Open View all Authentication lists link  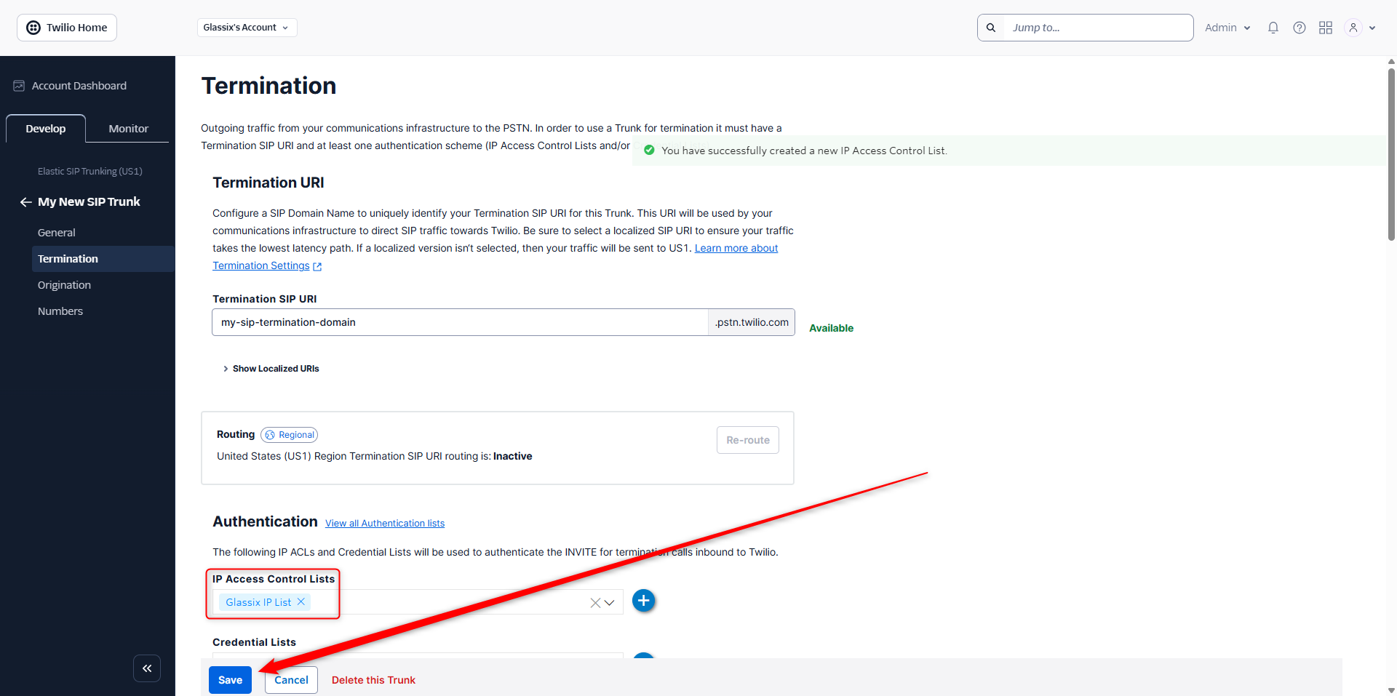point(385,524)
